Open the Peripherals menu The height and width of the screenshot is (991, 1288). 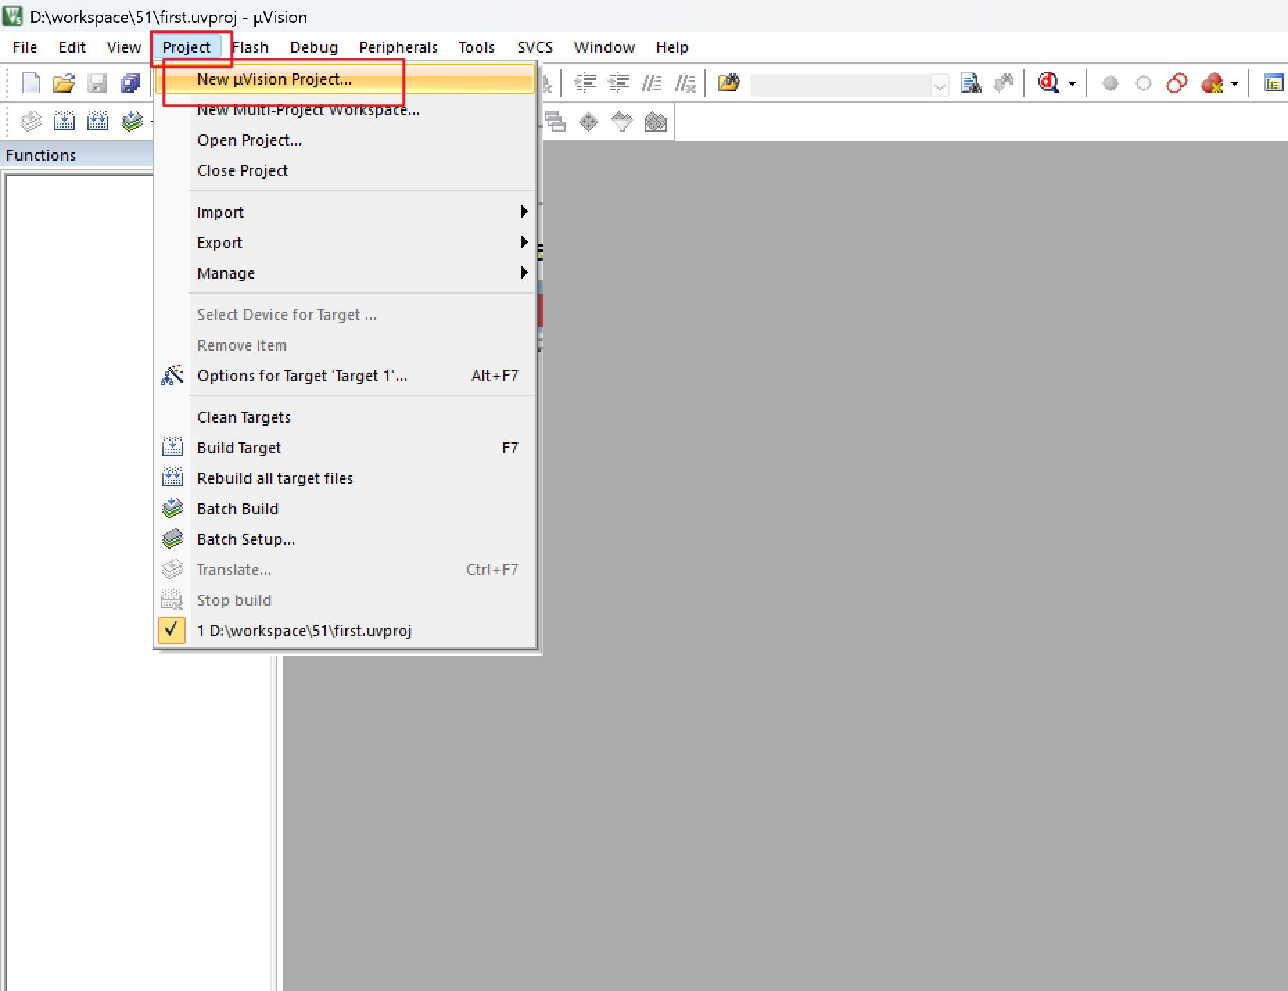pyautogui.click(x=399, y=47)
